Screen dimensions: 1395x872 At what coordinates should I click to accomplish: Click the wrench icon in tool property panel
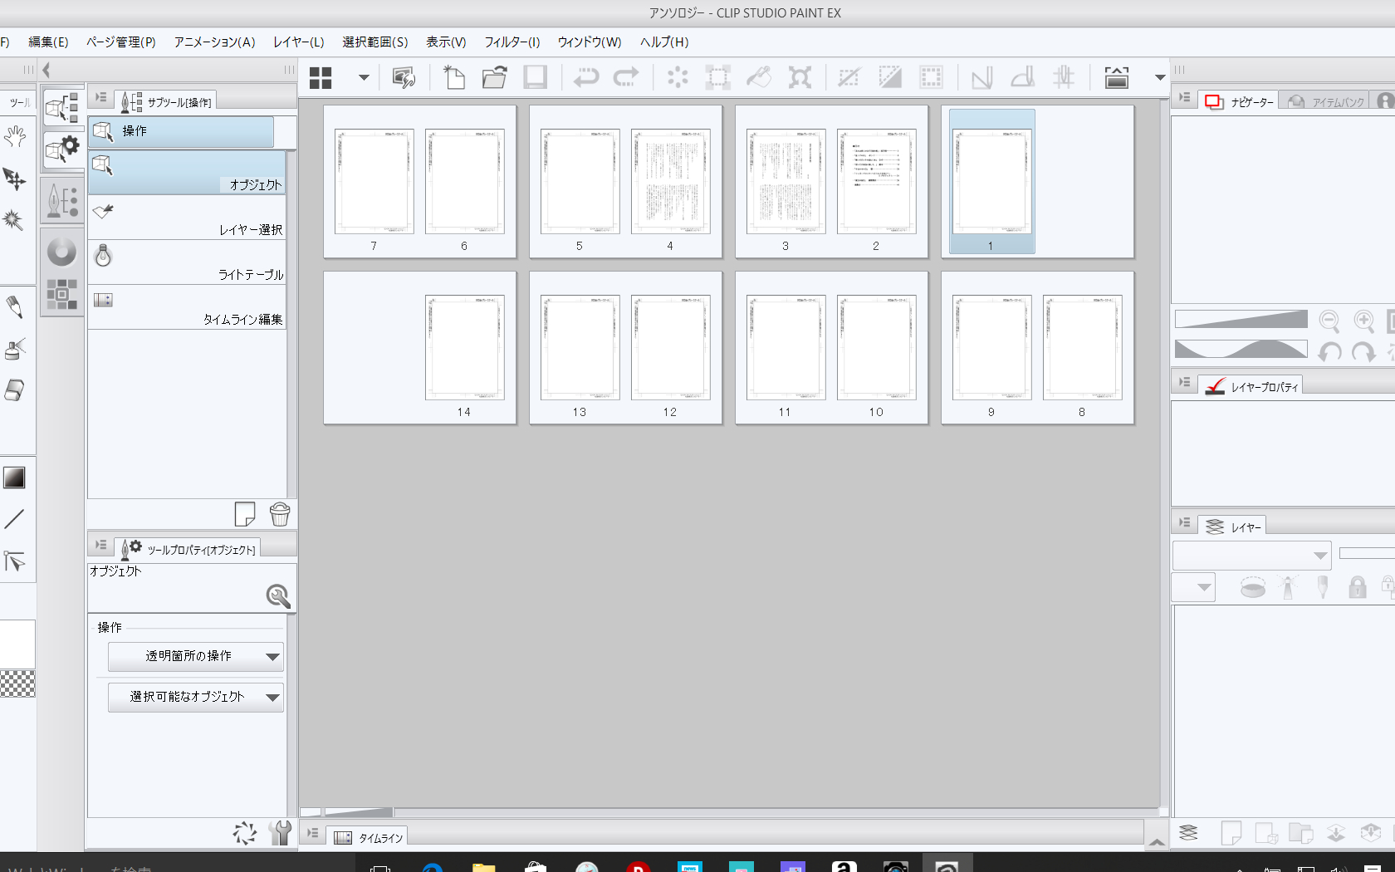[x=281, y=833]
